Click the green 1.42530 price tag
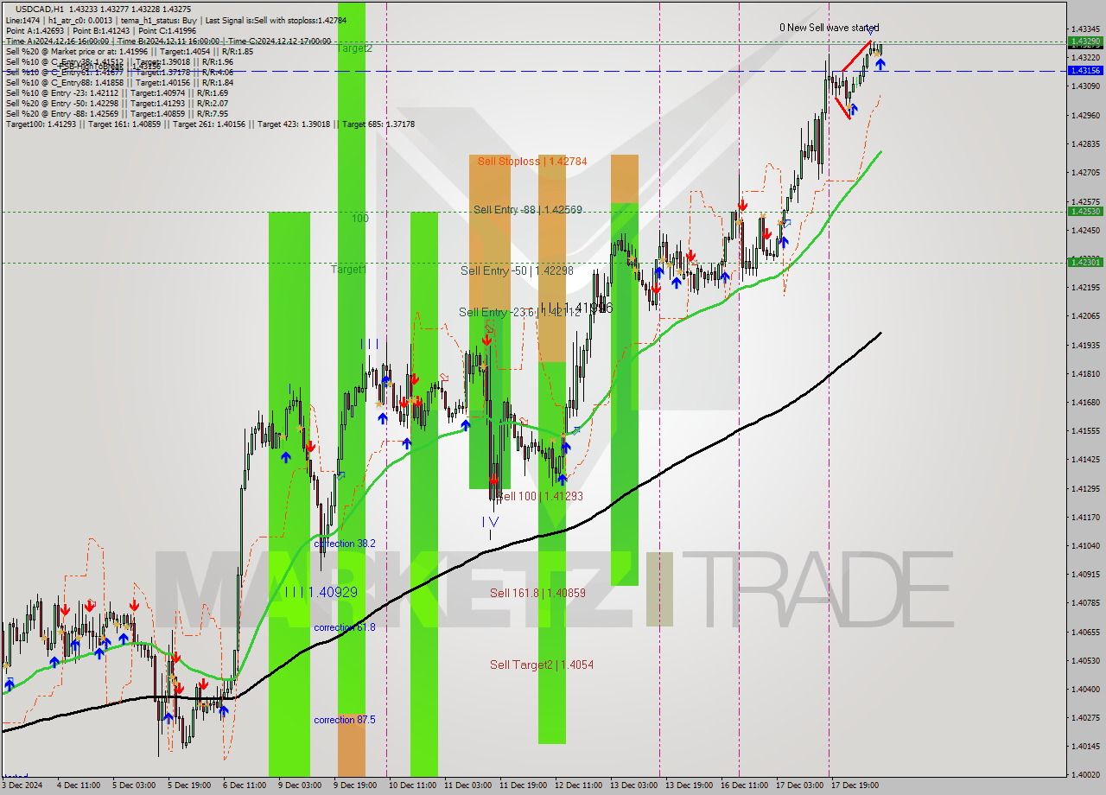The height and width of the screenshot is (795, 1106). (x=1085, y=211)
